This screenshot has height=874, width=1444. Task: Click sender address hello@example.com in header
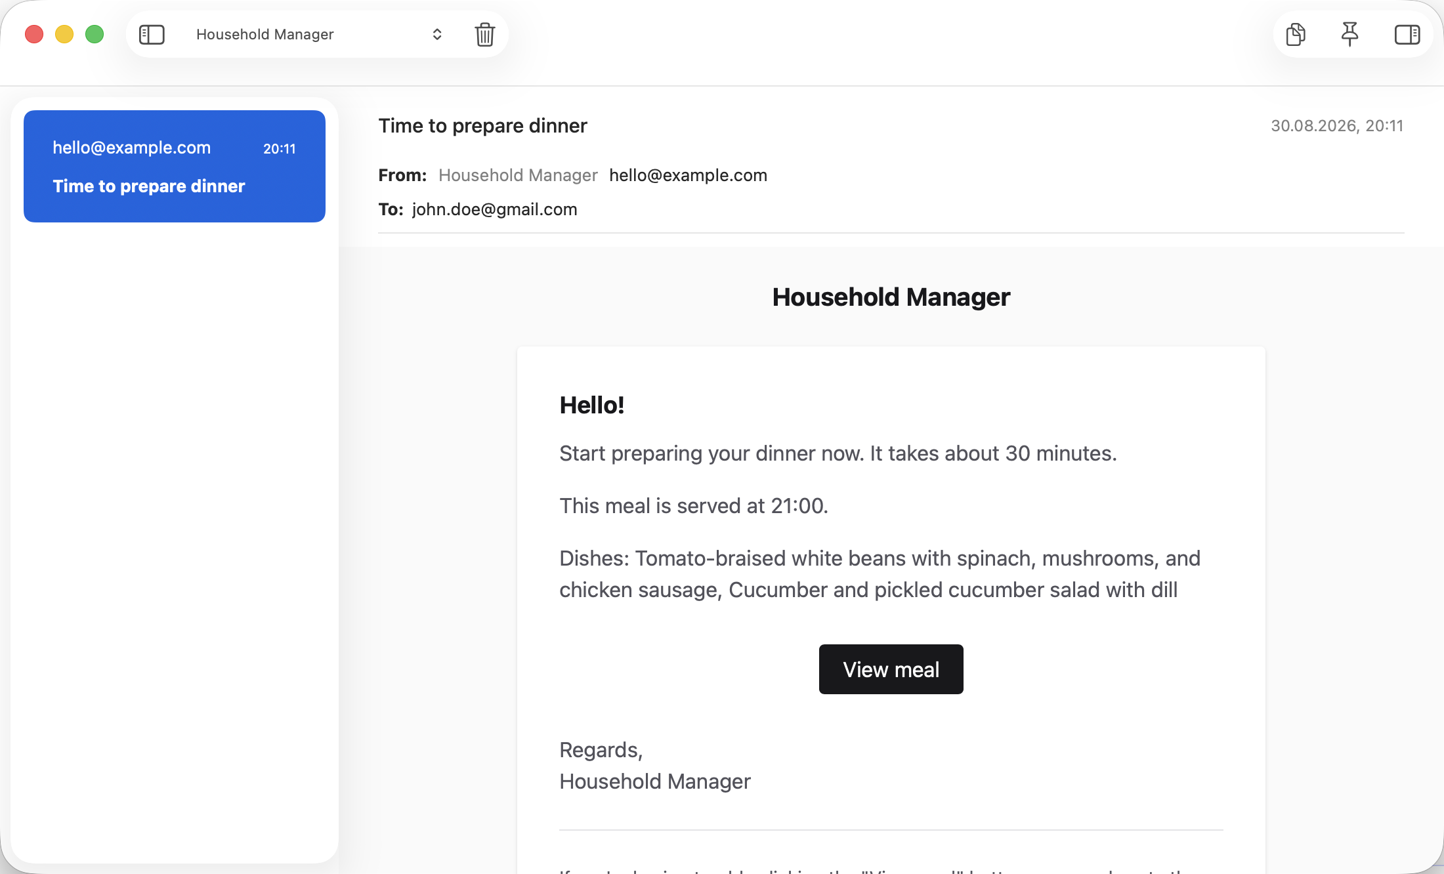point(688,175)
